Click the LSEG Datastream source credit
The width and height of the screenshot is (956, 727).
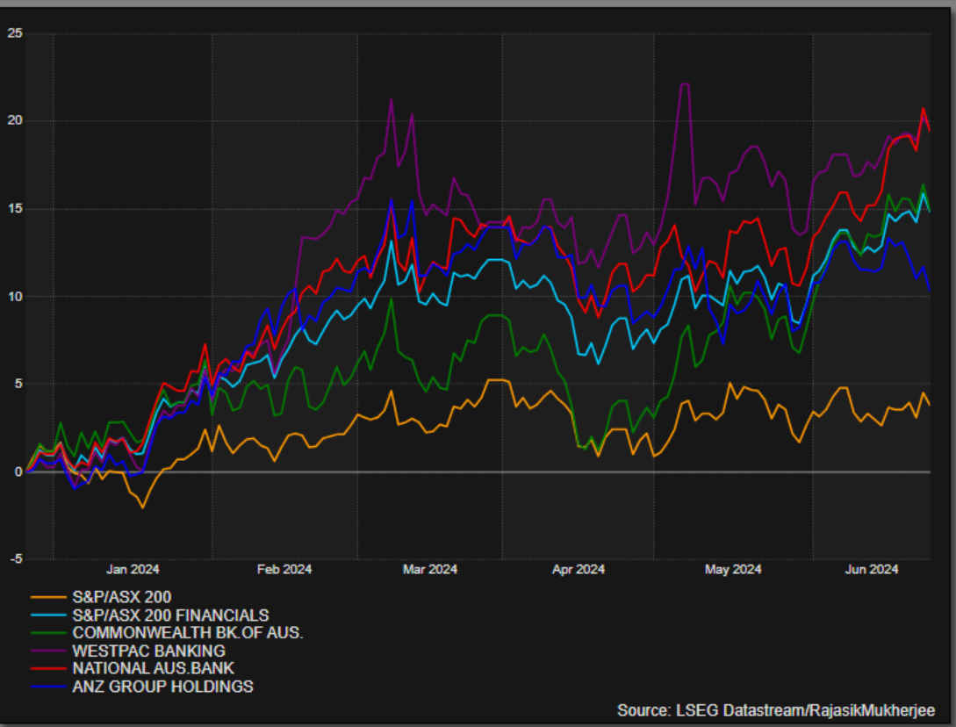[x=775, y=710]
